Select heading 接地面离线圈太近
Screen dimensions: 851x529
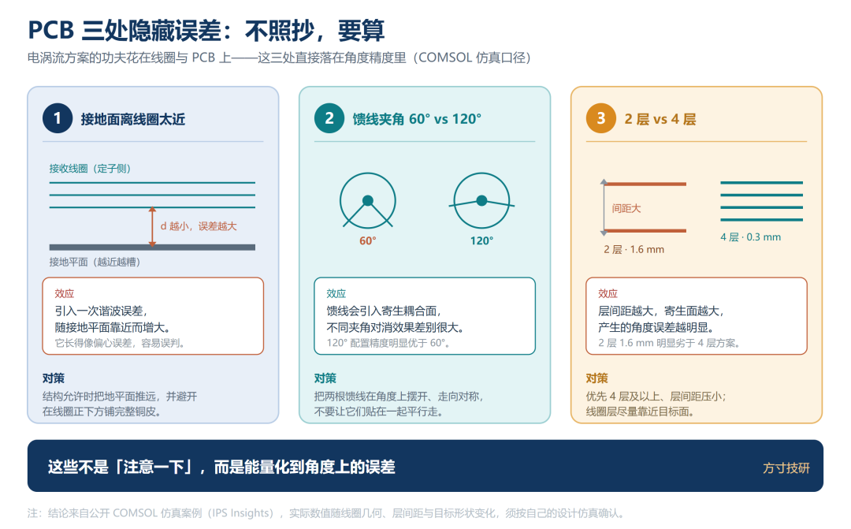coord(133,119)
